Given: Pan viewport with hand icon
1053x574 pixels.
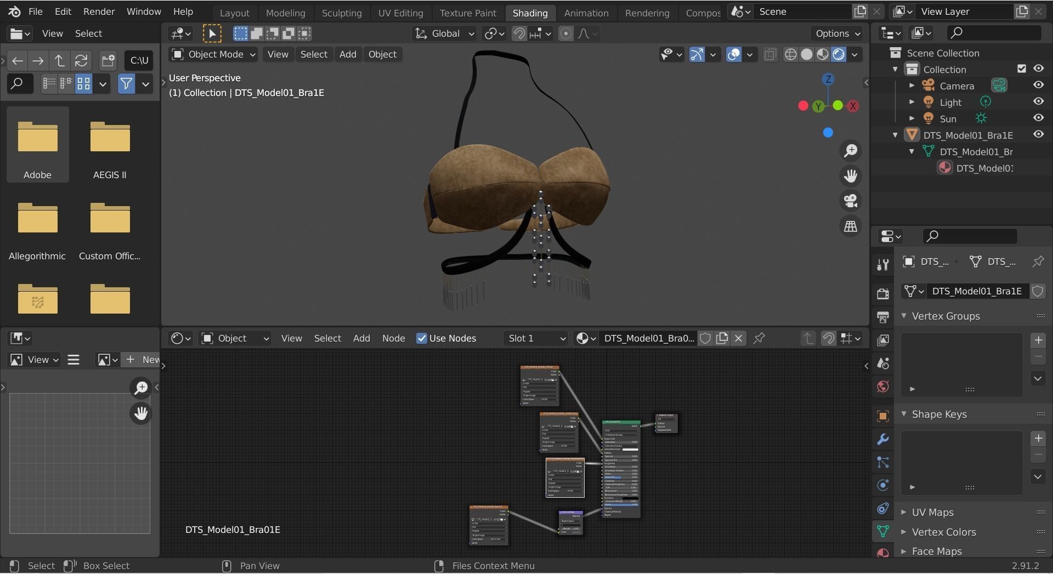Looking at the screenshot, I should (x=851, y=176).
